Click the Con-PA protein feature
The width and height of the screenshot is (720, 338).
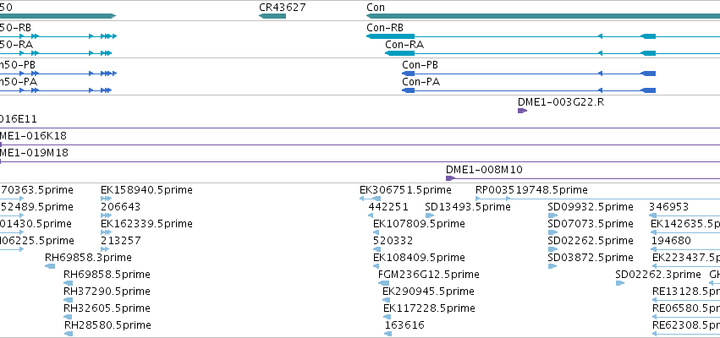click(529, 90)
